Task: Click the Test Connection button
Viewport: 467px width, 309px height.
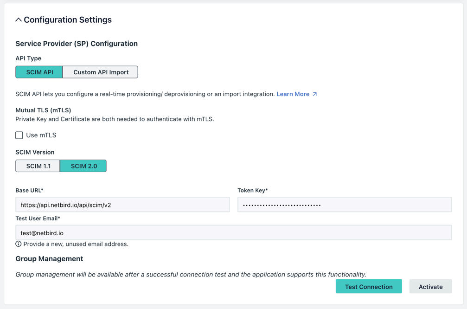Action: pos(369,286)
